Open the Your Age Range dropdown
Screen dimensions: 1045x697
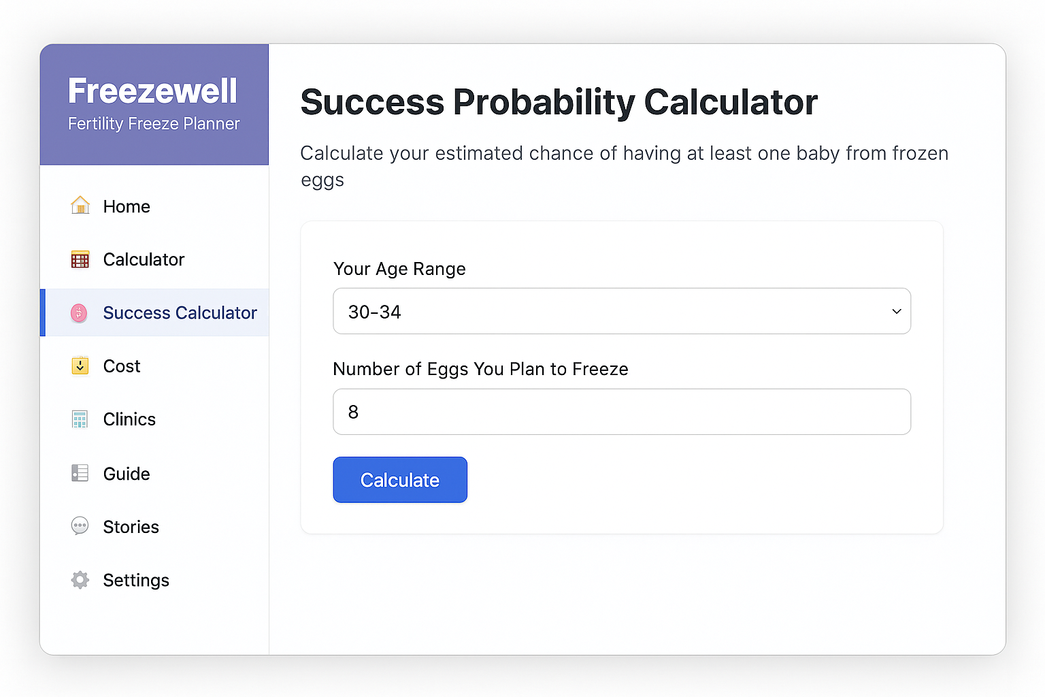(622, 311)
